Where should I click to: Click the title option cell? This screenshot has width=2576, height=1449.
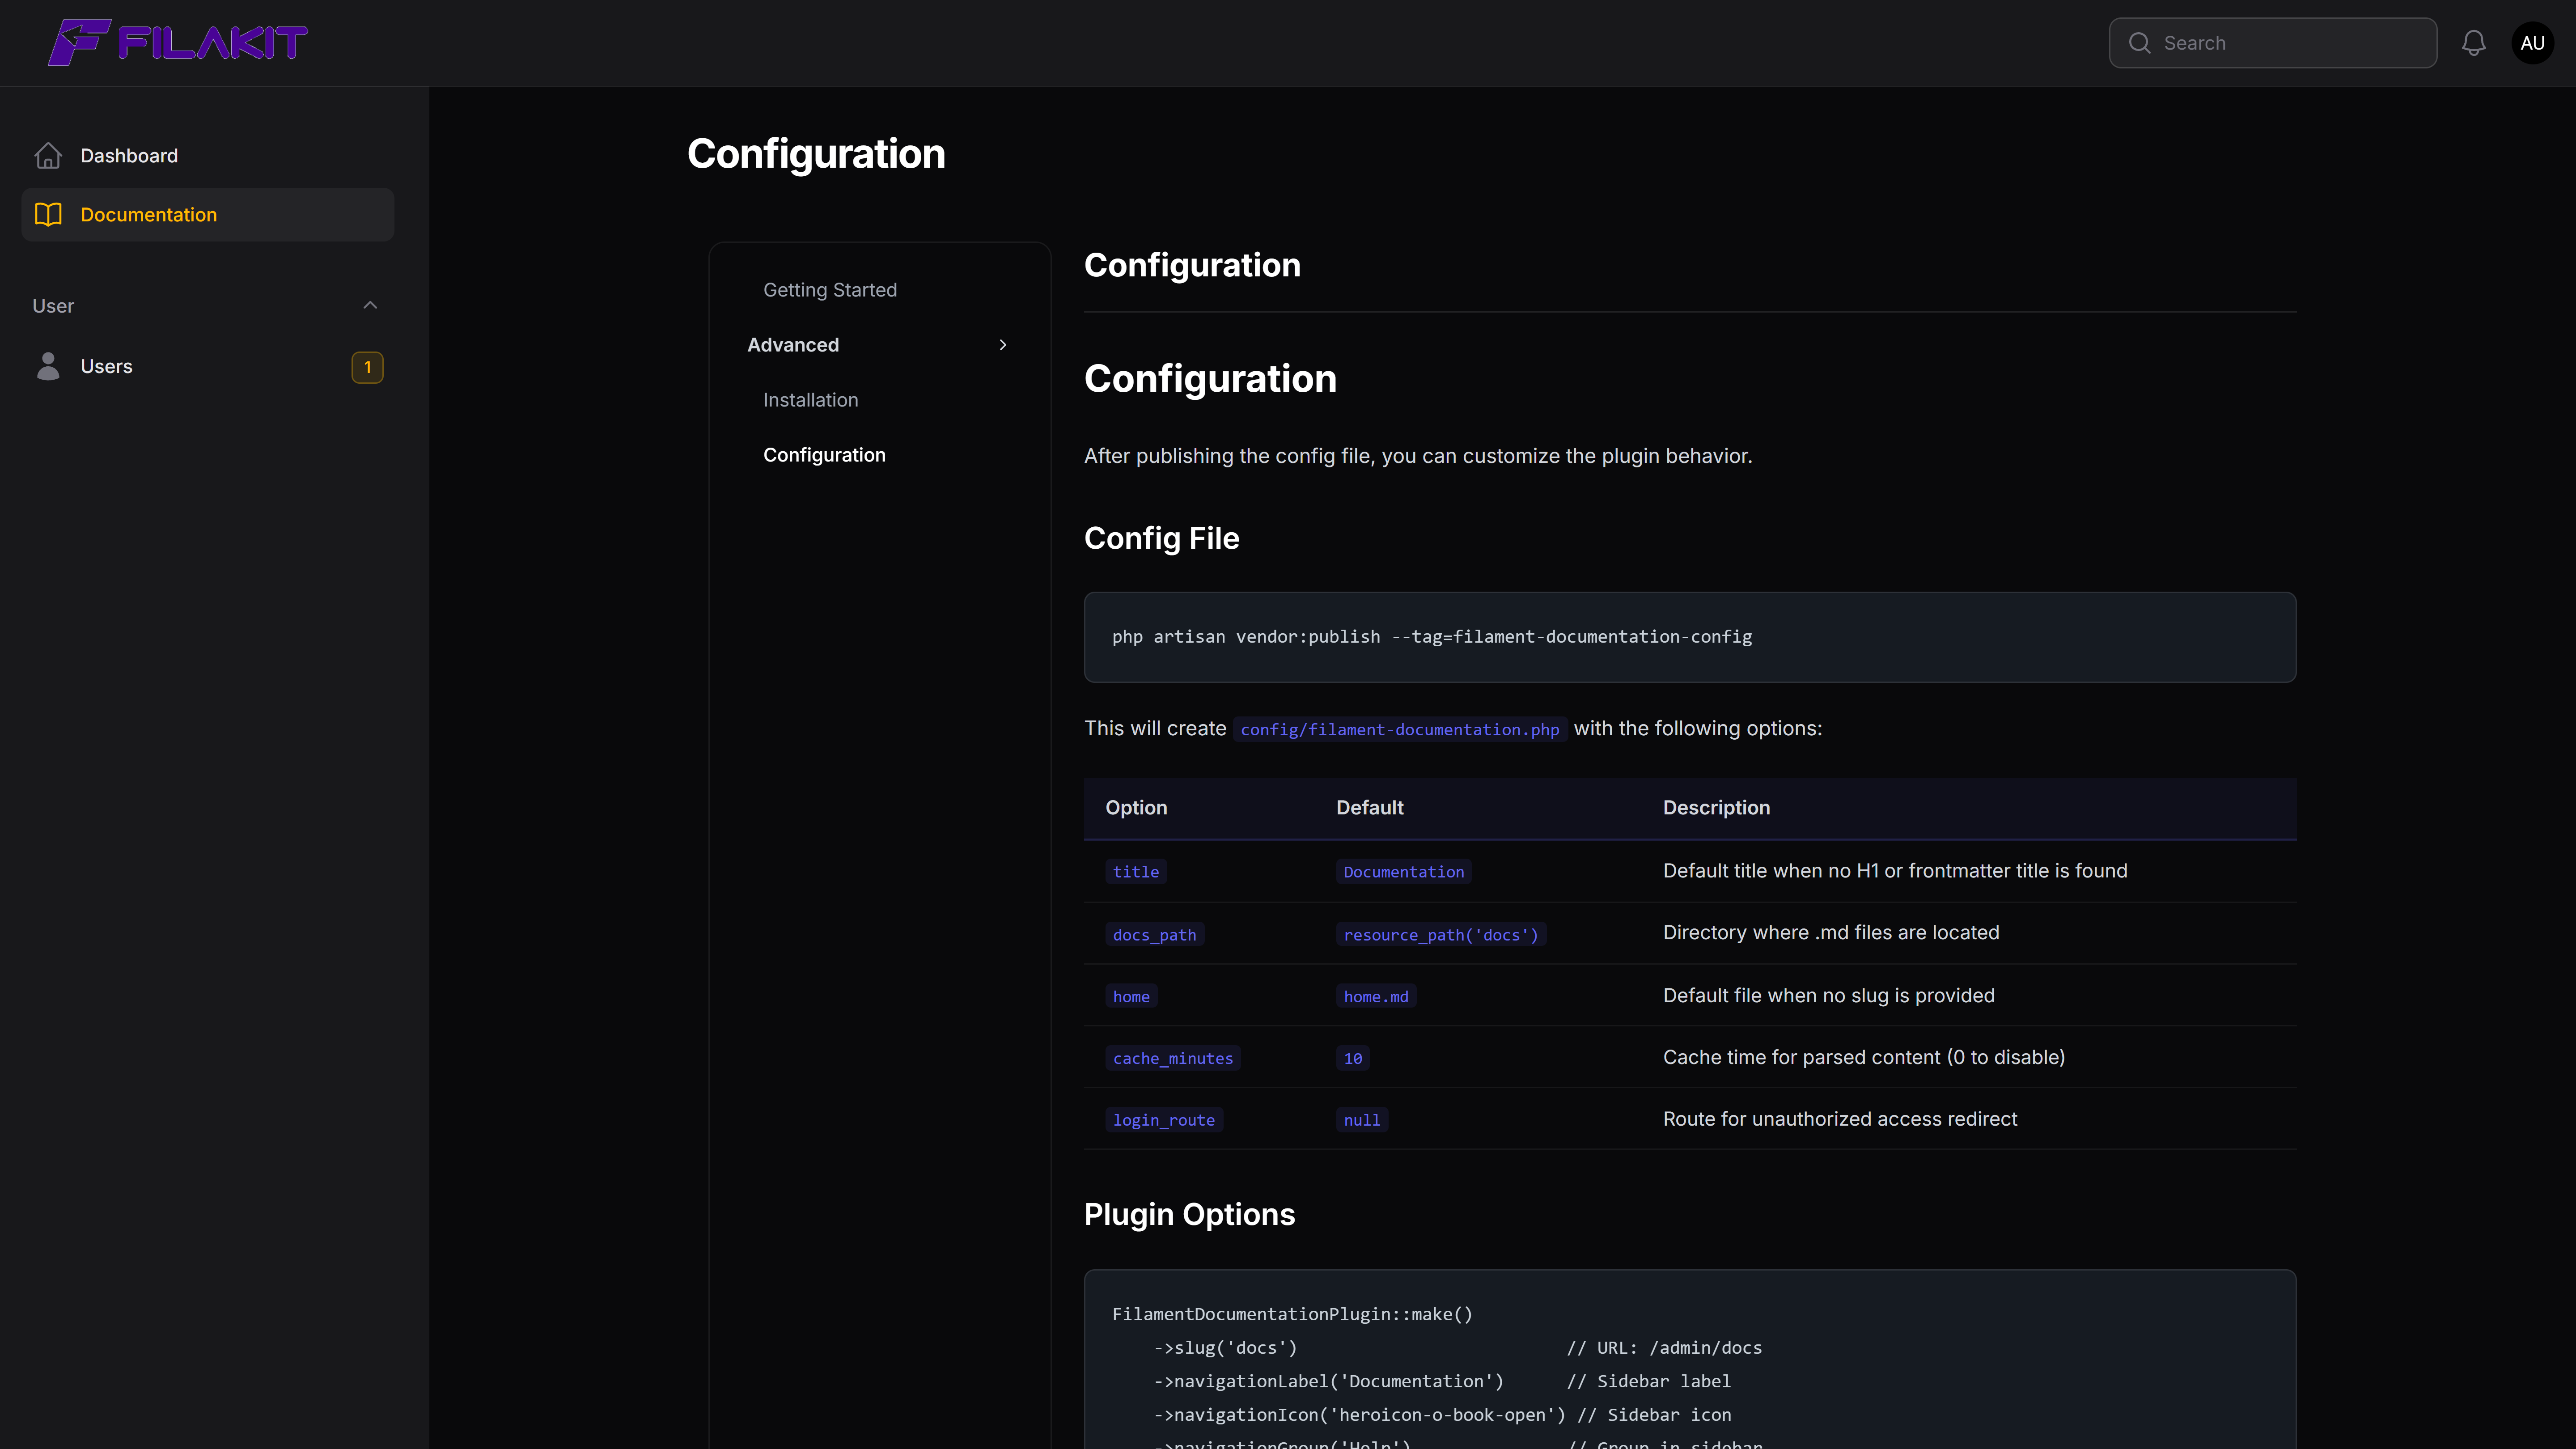click(1136, 871)
